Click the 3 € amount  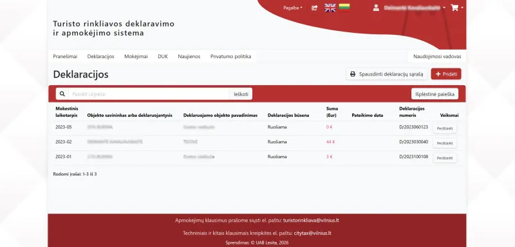tap(329, 157)
